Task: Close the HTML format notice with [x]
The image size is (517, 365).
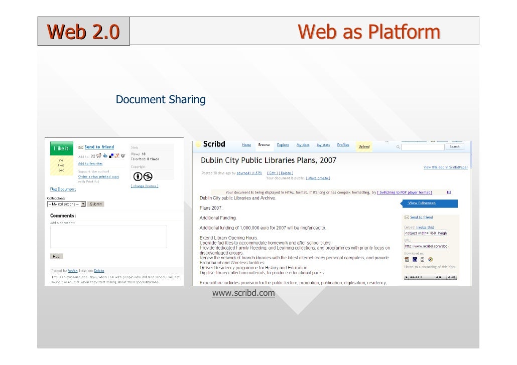Action: coord(449,192)
